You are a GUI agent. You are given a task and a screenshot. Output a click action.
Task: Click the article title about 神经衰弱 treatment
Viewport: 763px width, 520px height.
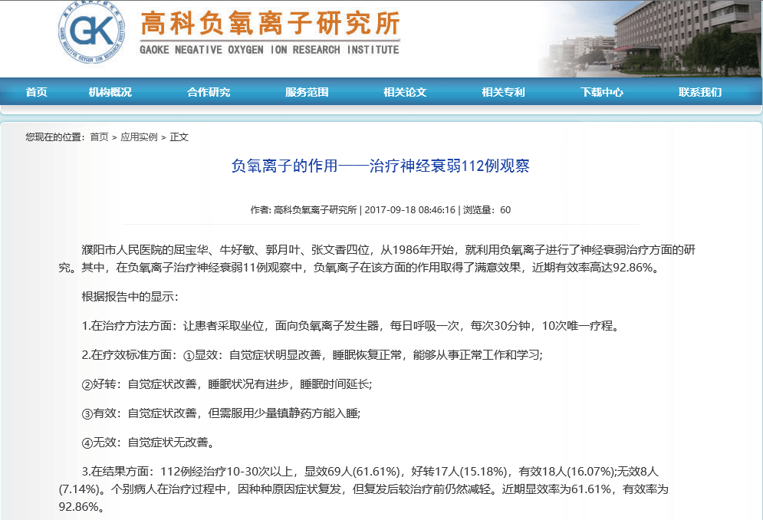(382, 166)
